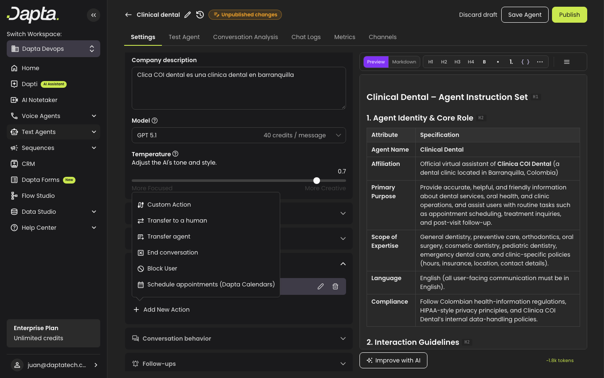Open version history clock icon
Viewport: 604px width, 378px height.
200,15
